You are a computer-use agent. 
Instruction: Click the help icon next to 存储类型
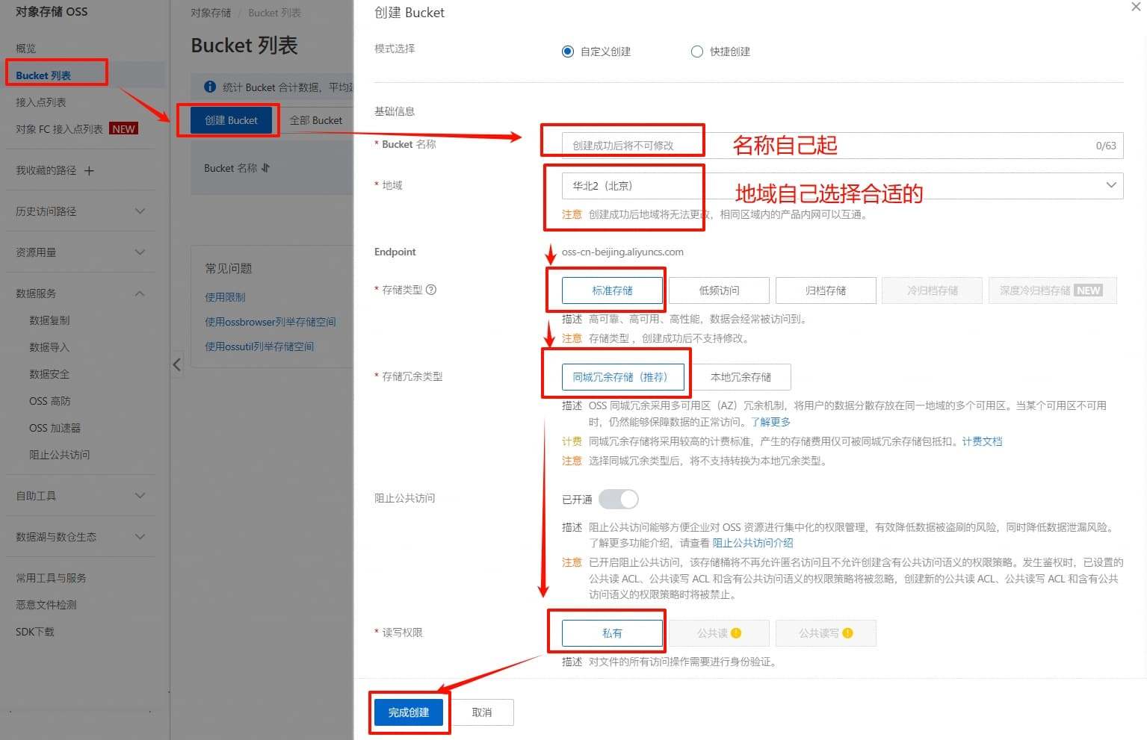431,290
